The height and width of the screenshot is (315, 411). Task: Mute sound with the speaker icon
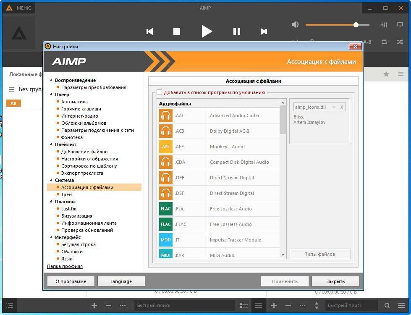coord(295,25)
